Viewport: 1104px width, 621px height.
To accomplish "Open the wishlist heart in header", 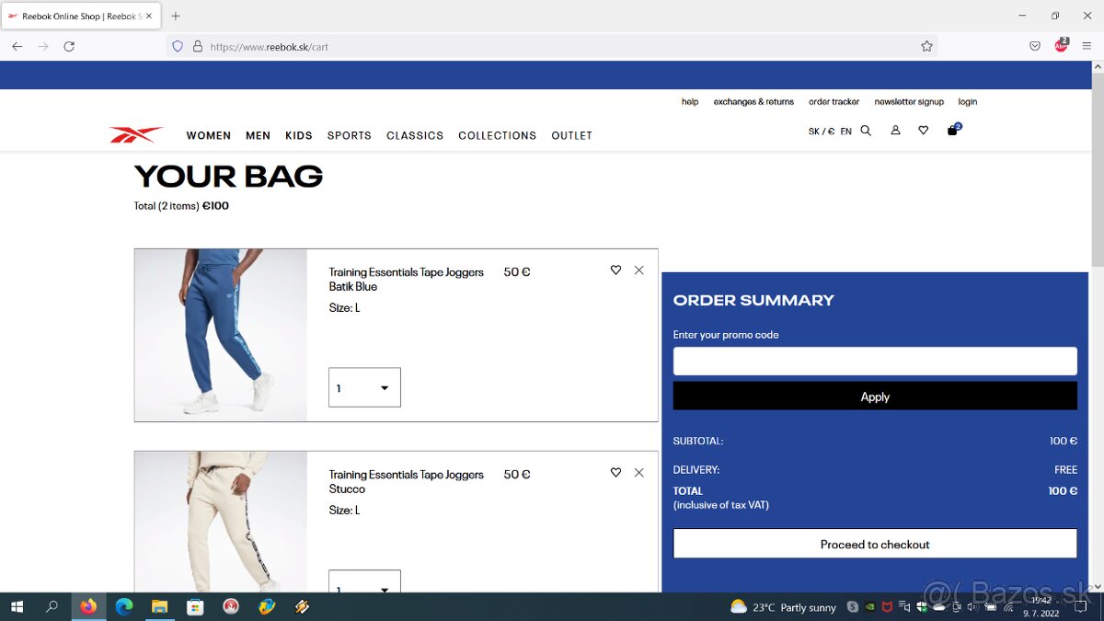I will click(x=923, y=131).
